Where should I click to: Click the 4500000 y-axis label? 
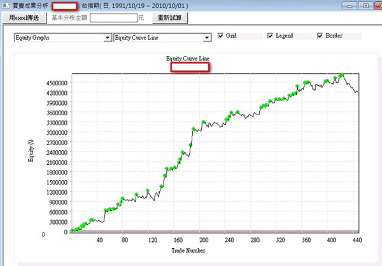click(x=57, y=83)
